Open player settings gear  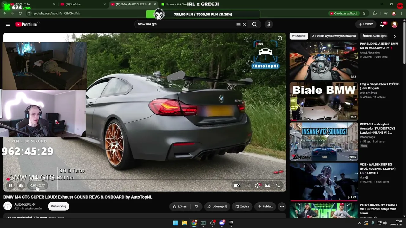pos(258,186)
